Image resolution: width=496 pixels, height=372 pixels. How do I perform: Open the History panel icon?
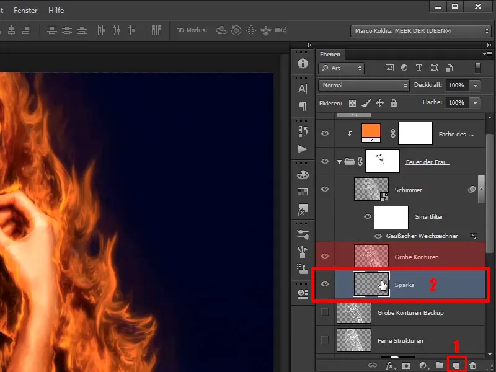point(303,131)
